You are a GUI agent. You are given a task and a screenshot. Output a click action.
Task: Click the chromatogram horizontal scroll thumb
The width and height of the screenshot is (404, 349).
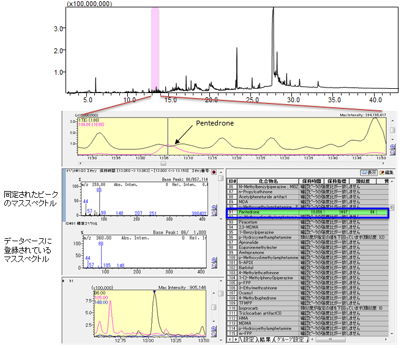click(163, 163)
